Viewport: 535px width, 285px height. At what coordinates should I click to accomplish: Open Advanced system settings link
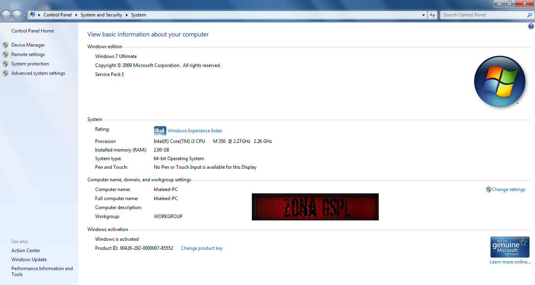38,73
